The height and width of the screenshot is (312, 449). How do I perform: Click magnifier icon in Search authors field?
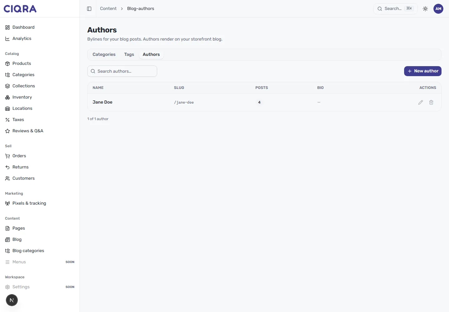click(x=93, y=71)
